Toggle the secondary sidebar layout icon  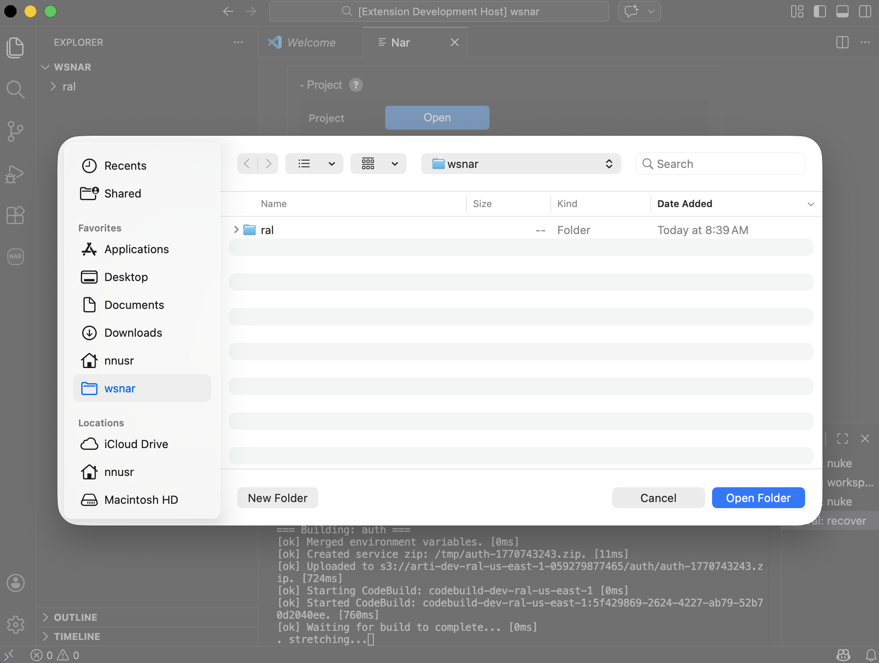tap(865, 11)
